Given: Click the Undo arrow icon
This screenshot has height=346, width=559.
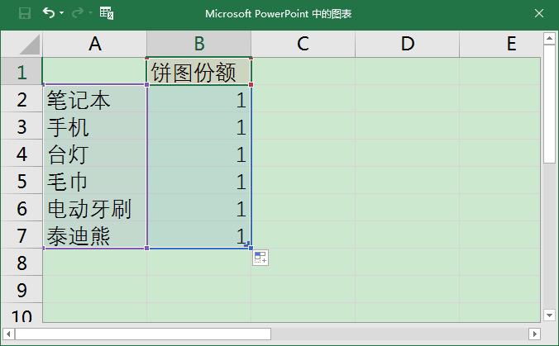Looking at the screenshot, I should [x=49, y=13].
